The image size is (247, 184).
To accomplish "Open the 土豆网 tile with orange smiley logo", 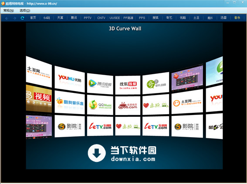I will click(x=187, y=102).
